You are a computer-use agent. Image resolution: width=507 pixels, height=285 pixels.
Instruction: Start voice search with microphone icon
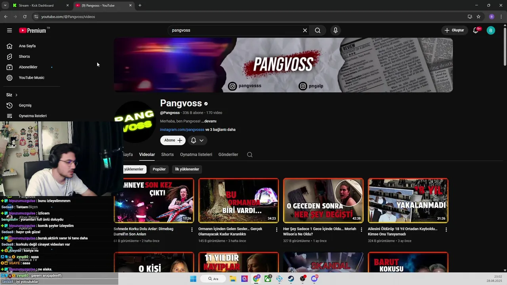(335, 30)
